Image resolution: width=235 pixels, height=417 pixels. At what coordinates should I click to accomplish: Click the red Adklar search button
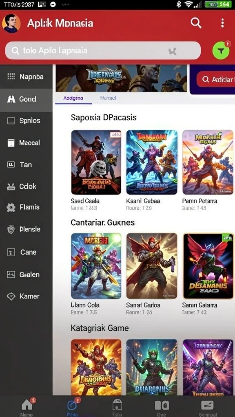215,79
